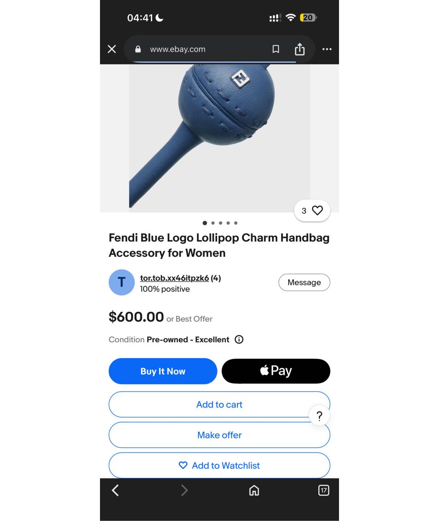Tap the bookmark icon in address bar

point(276,49)
